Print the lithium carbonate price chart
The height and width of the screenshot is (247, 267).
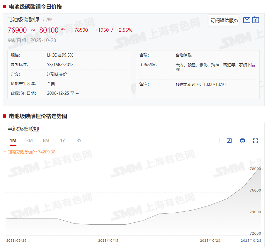(242, 141)
